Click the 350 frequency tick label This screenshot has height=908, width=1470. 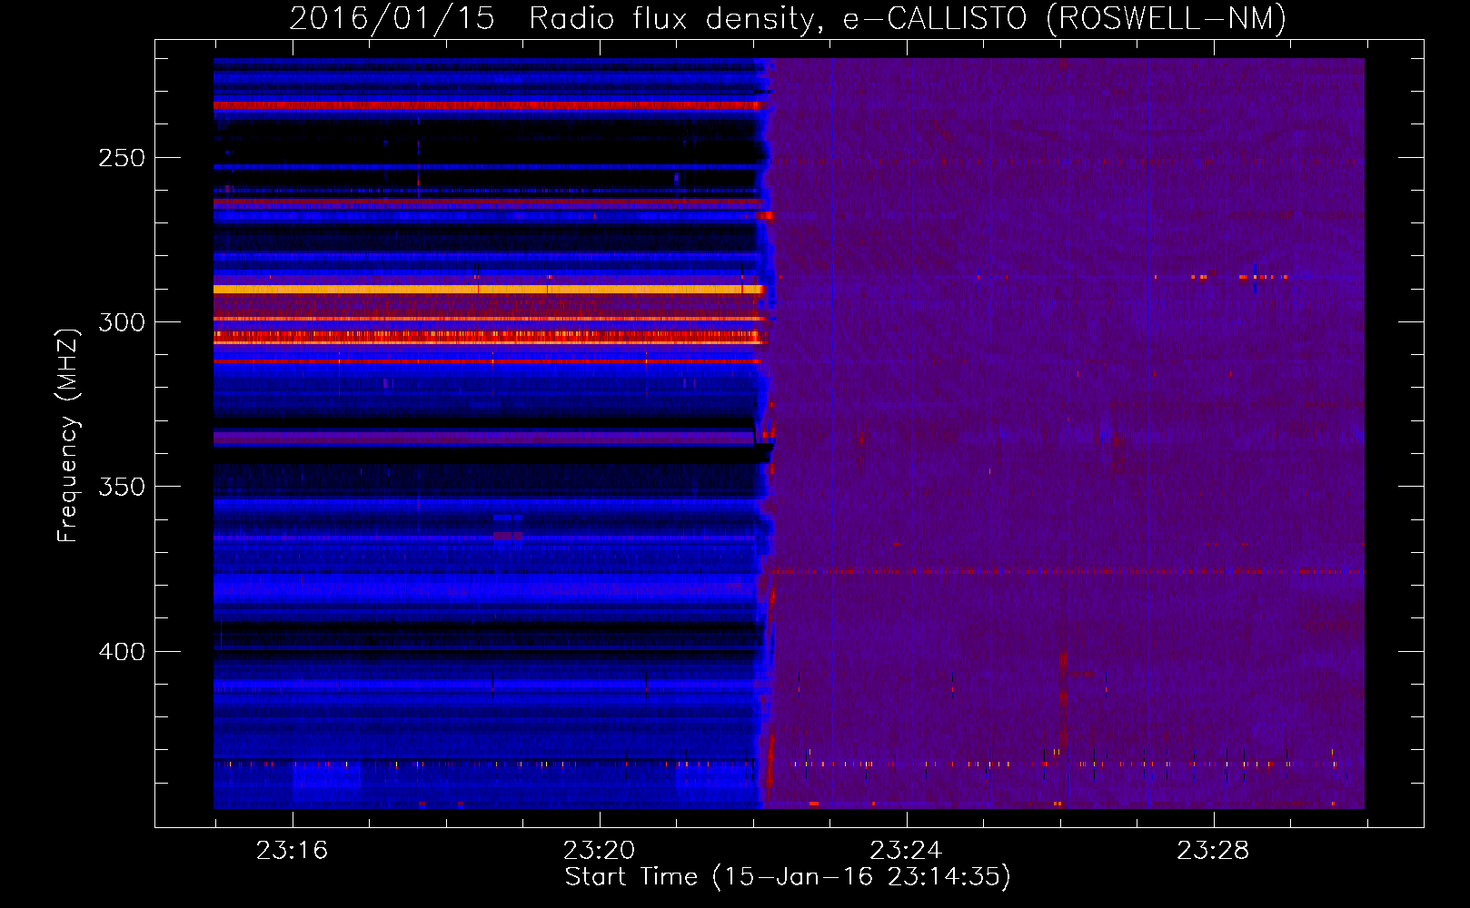point(122,487)
